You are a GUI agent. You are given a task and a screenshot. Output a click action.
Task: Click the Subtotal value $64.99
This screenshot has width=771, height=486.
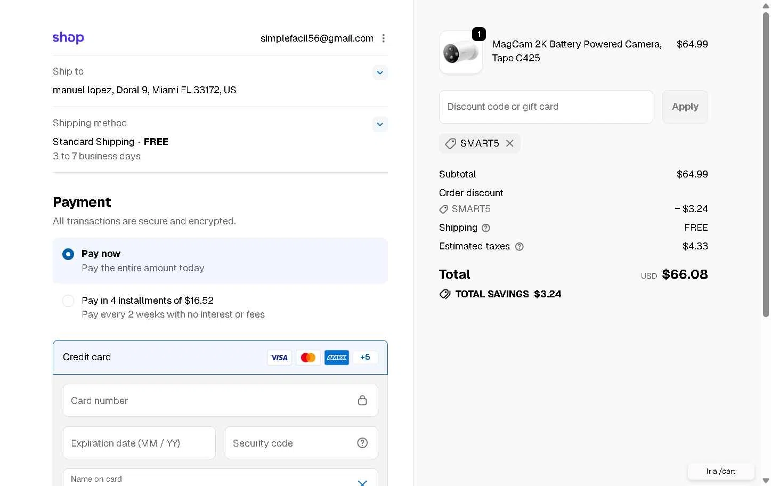tap(692, 174)
